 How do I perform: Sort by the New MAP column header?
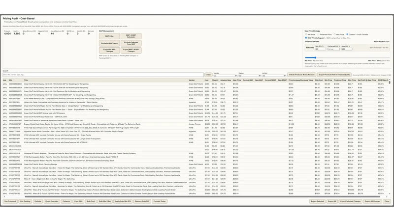259,80
